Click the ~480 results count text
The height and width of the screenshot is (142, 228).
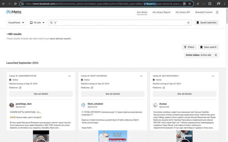[x=14, y=34]
